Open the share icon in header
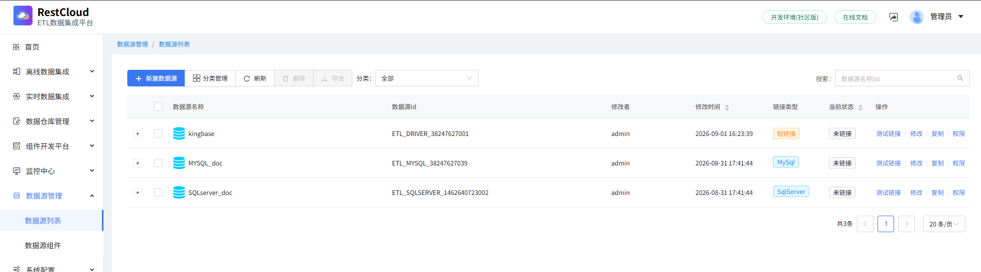Screen dimensions: 981x272 pyautogui.click(x=894, y=17)
